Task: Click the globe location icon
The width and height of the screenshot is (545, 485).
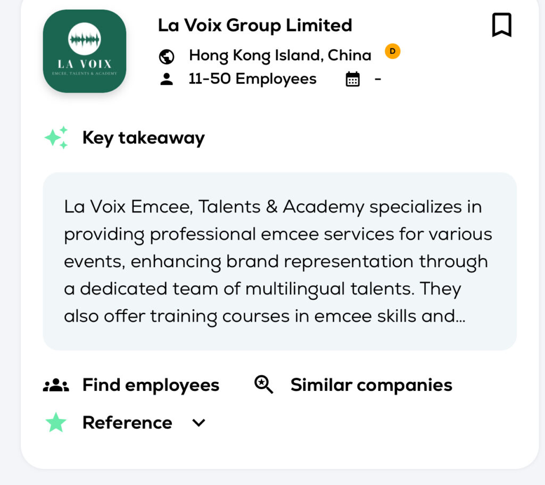Action: [167, 56]
